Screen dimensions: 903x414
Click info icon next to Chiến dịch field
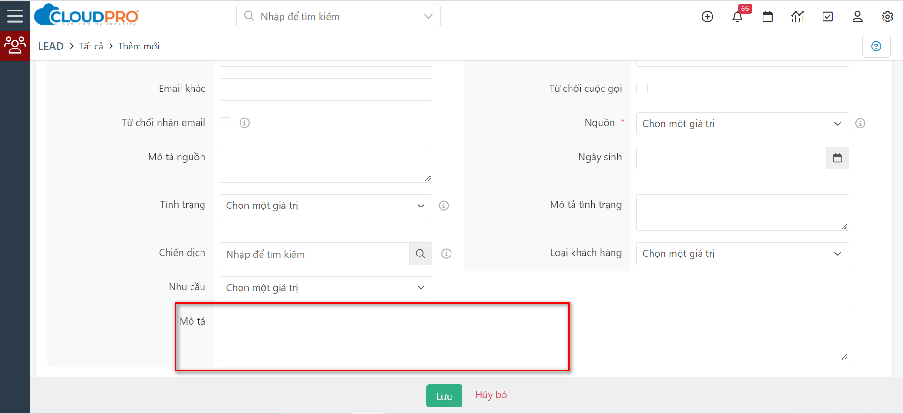(446, 254)
